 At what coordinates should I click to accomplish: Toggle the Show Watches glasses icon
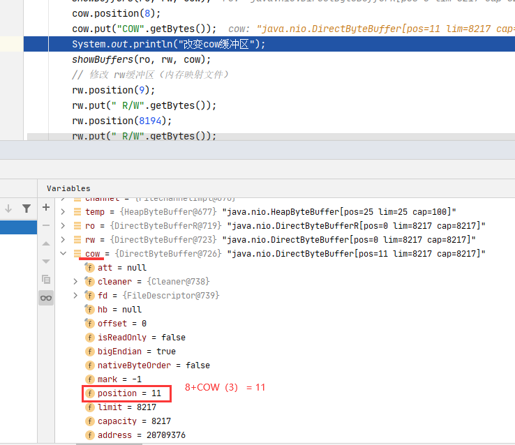46,298
